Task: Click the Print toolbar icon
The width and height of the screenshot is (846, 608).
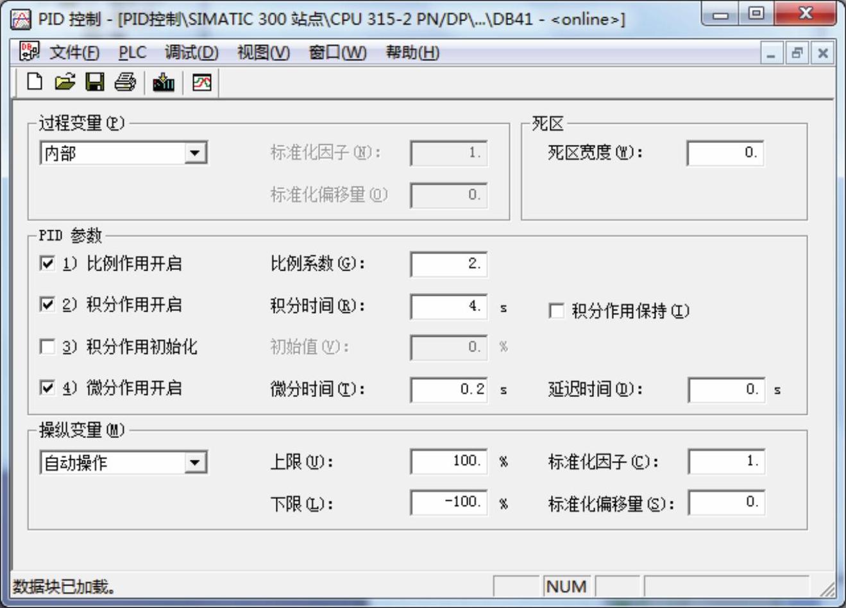Action: [125, 82]
